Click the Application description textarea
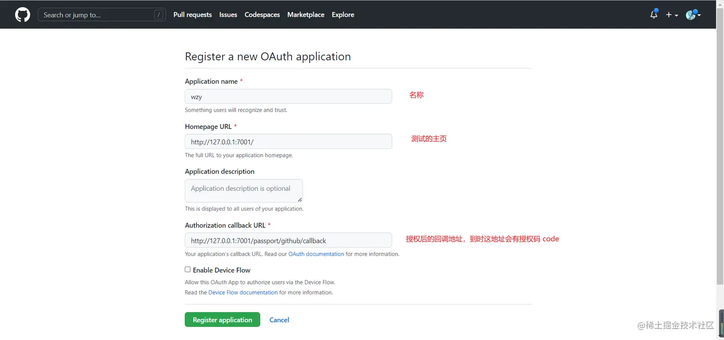Viewport: 724px width, 340px height. click(243, 190)
